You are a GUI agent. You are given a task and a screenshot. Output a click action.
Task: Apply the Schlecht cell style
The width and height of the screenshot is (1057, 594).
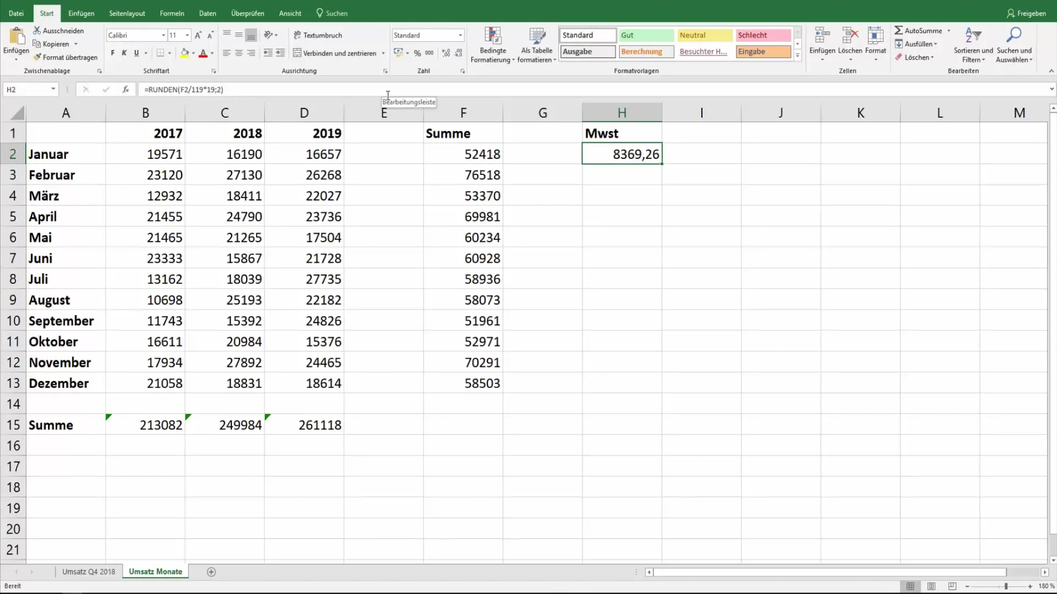coord(763,35)
